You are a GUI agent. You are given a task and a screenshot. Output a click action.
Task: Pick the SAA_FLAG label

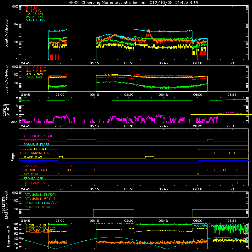[x=31, y=166]
